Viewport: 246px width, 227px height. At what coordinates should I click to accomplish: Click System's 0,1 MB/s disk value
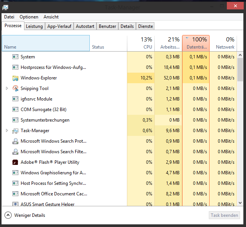198,57
